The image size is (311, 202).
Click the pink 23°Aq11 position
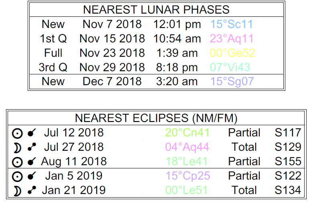pos(232,38)
